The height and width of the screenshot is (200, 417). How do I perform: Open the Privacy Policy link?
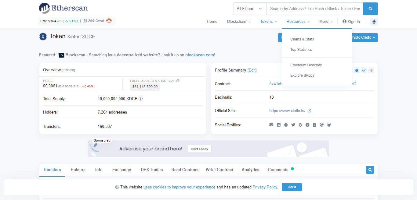pyautogui.click(x=265, y=187)
